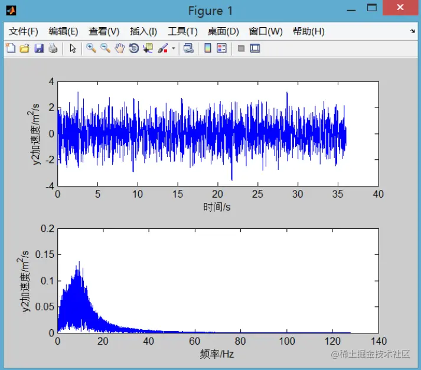Viewport: 421px width, 370px height.
Task: Click the 时间/s x-axis label
Action: pyautogui.click(x=217, y=207)
